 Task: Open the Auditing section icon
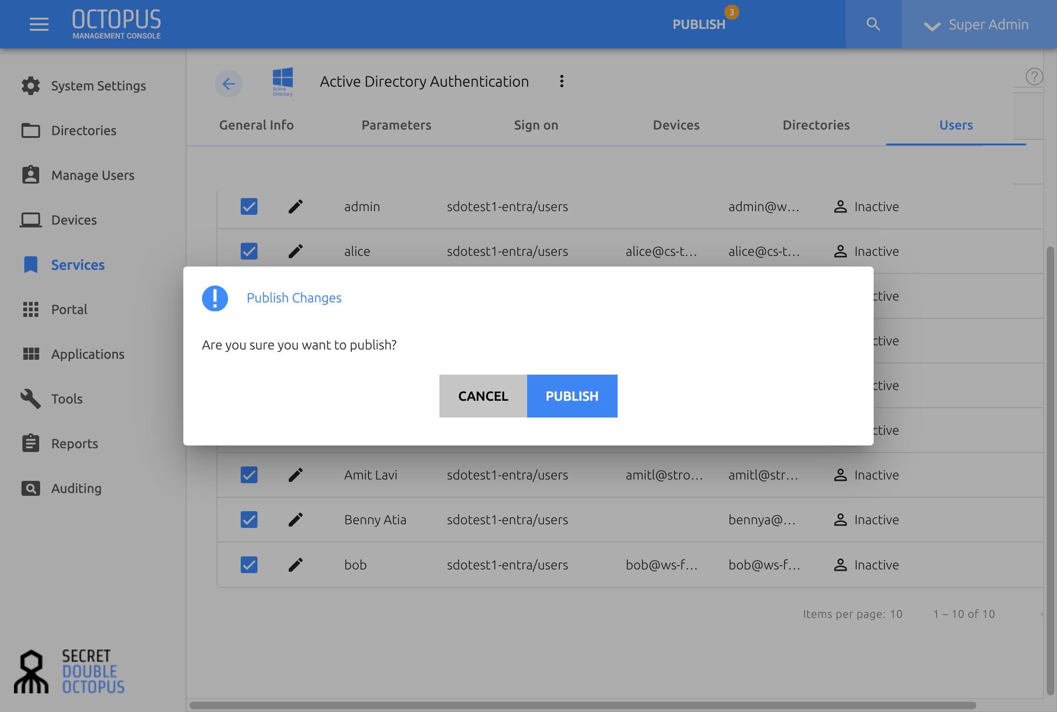31,488
